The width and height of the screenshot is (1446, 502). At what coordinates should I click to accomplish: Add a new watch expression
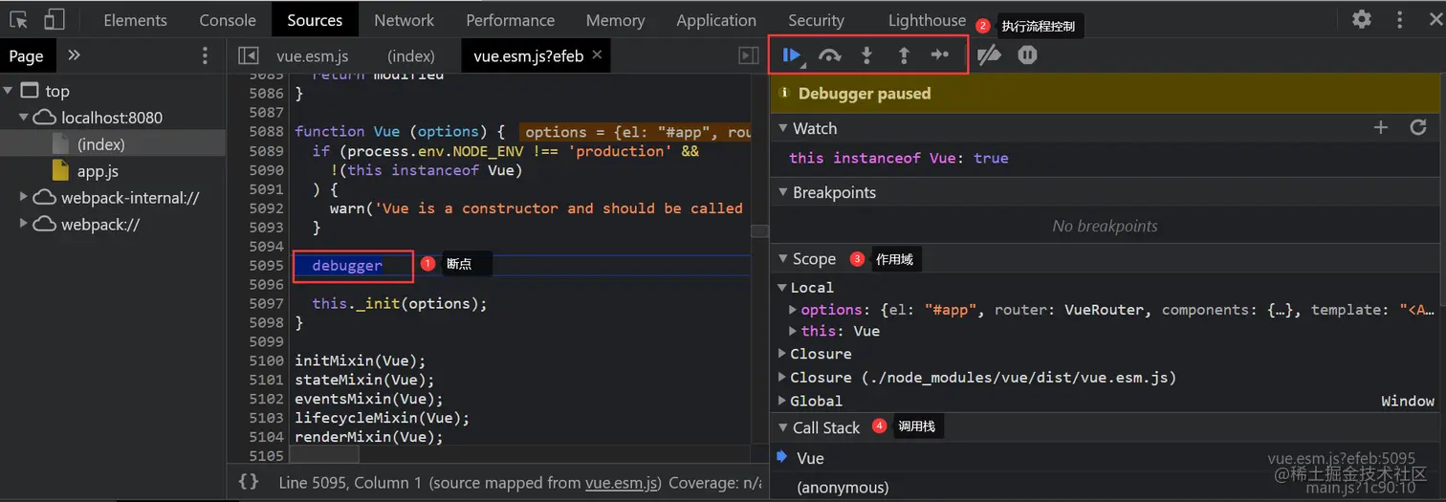click(x=1380, y=127)
